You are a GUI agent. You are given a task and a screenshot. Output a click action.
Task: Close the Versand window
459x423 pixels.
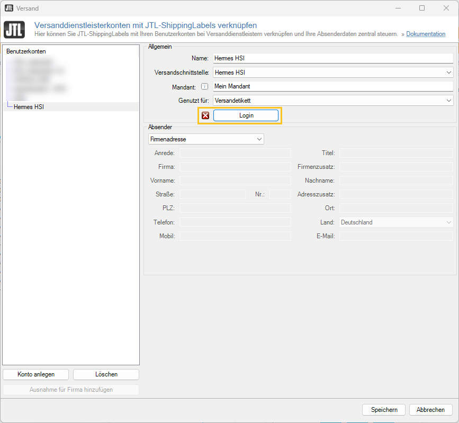[x=446, y=8]
